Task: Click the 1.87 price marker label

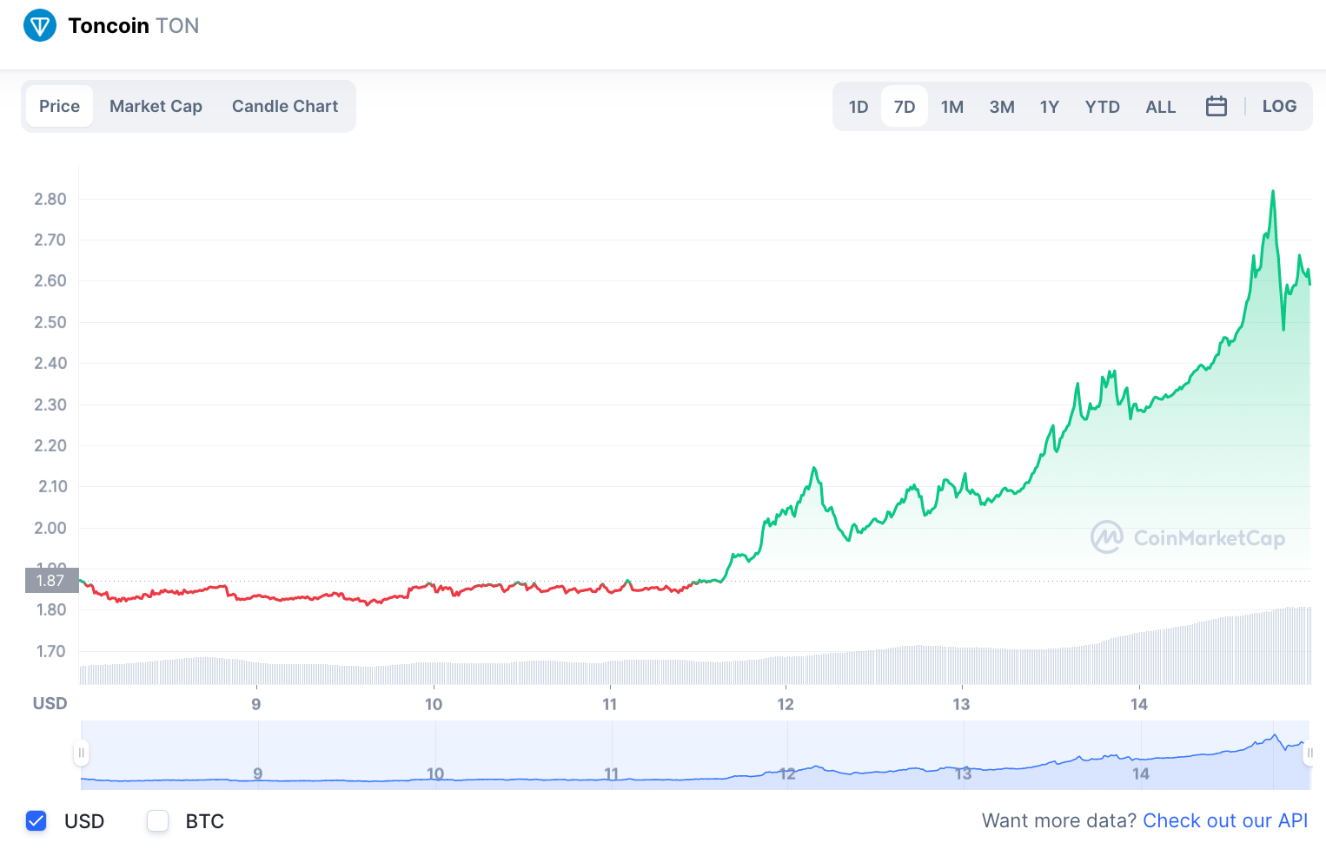Action: (52, 580)
